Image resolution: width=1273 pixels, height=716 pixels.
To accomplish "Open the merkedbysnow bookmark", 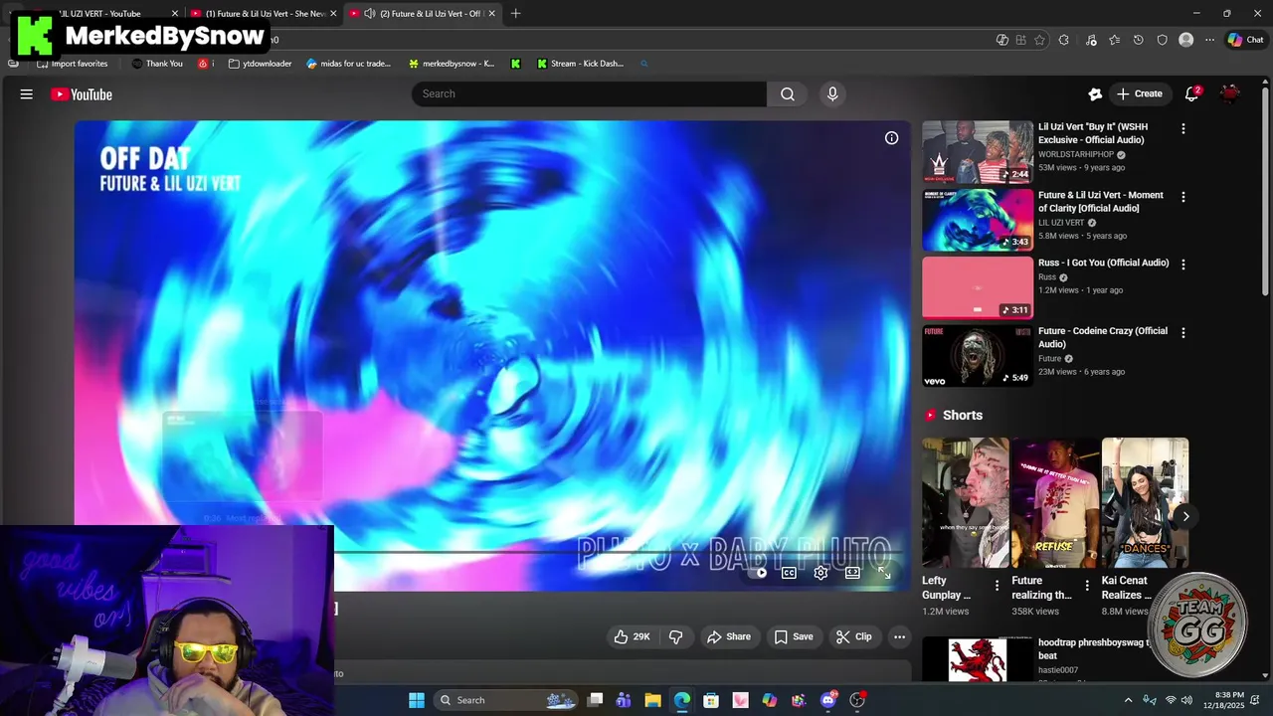I will coord(452,64).
